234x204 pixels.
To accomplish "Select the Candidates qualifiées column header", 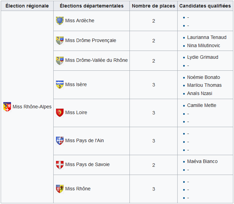I will click(x=205, y=6).
